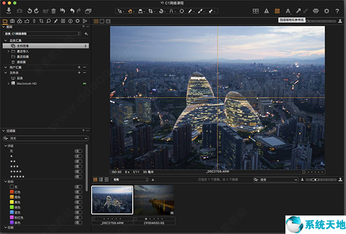Select the CF004550.IIQ thumbnail
This screenshot has width=346, height=234.
click(x=155, y=200)
